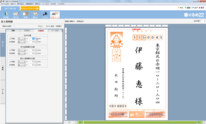Click the フォント font icon
Viewport: 206px width, 124px height.
pyautogui.click(x=45, y=15)
